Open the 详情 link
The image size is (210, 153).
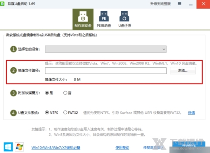pyautogui.click(x=191, y=113)
